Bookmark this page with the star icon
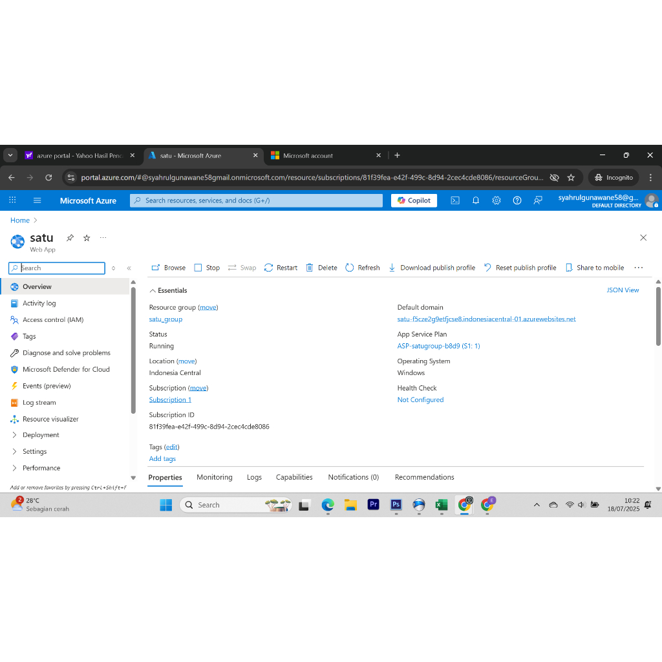662x662 pixels. pos(571,178)
